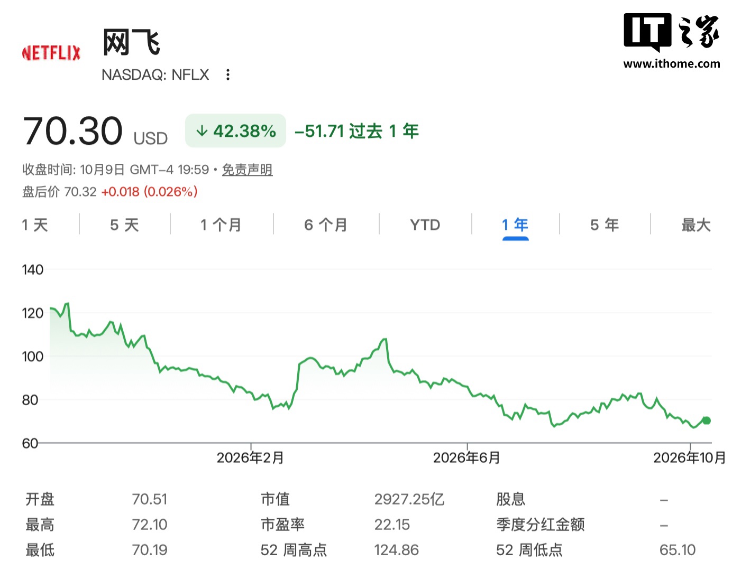Screen dimensions: 732x579
Task: Click the 季度分红金额 label
Action: [540, 525]
